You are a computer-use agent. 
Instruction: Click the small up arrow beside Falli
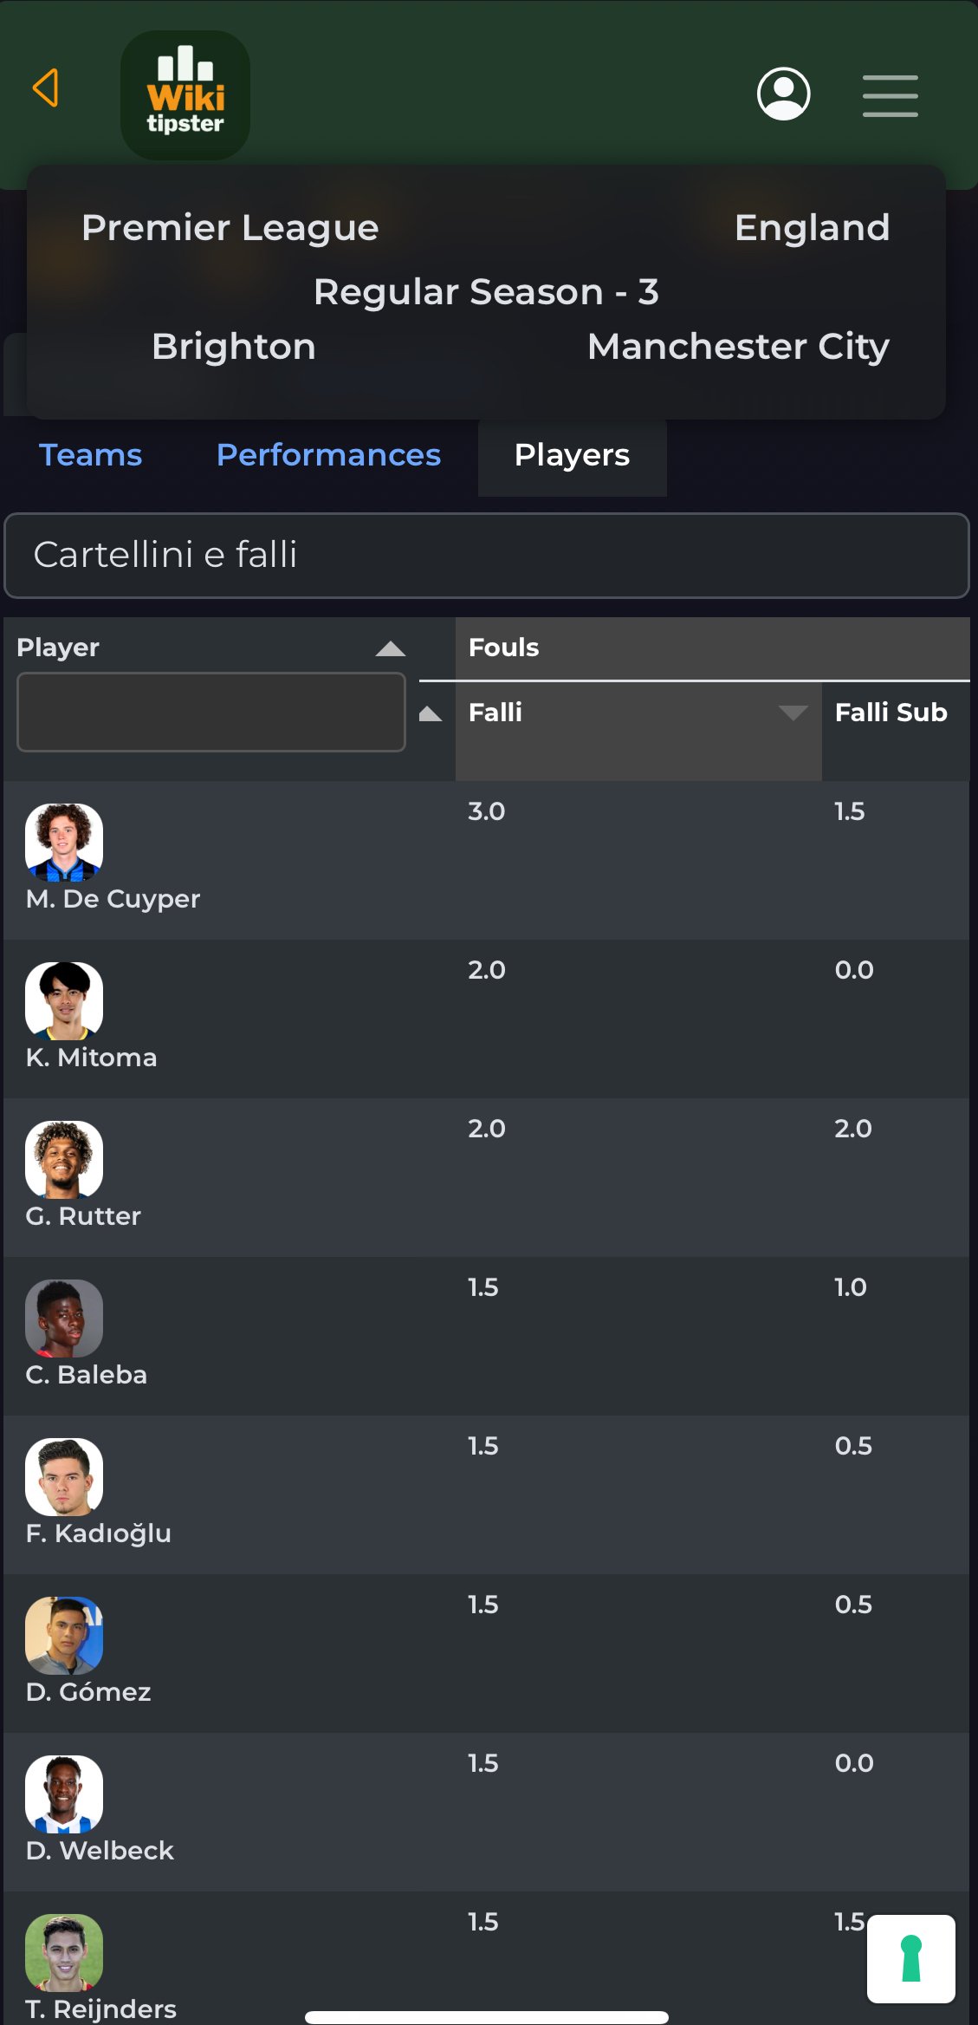(x=431, y=713)
